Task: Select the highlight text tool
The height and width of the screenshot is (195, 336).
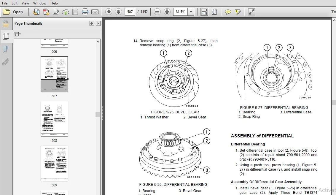Action: coord(238,12)
